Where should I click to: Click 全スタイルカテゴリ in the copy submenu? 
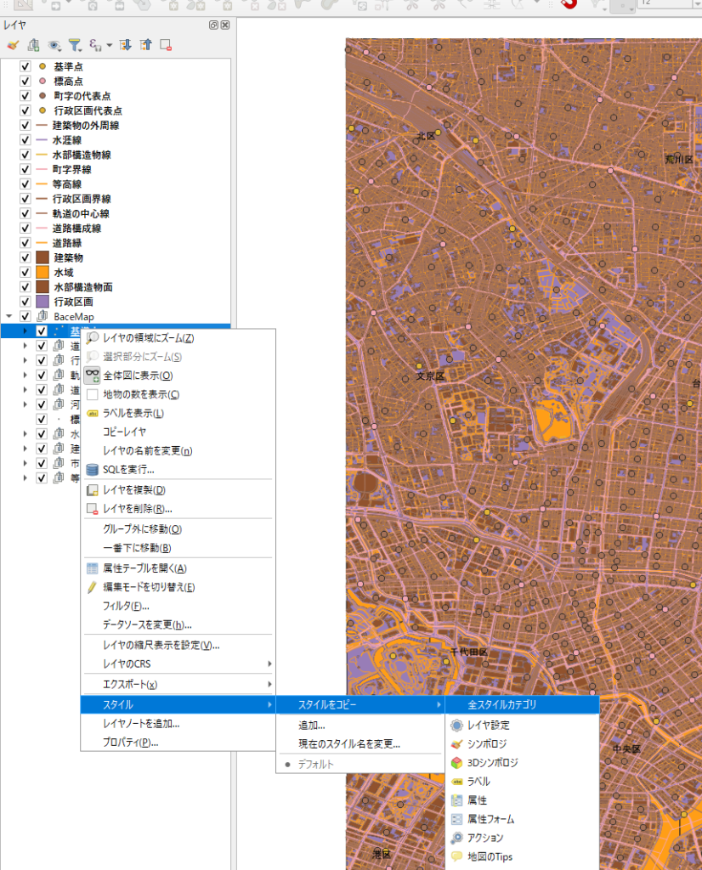coord(501,704)
